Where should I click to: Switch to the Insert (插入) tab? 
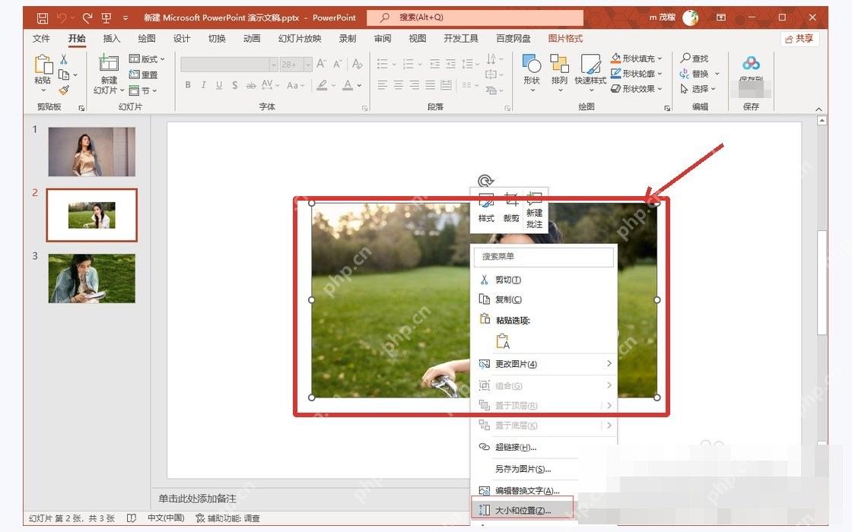coord(111,39)
